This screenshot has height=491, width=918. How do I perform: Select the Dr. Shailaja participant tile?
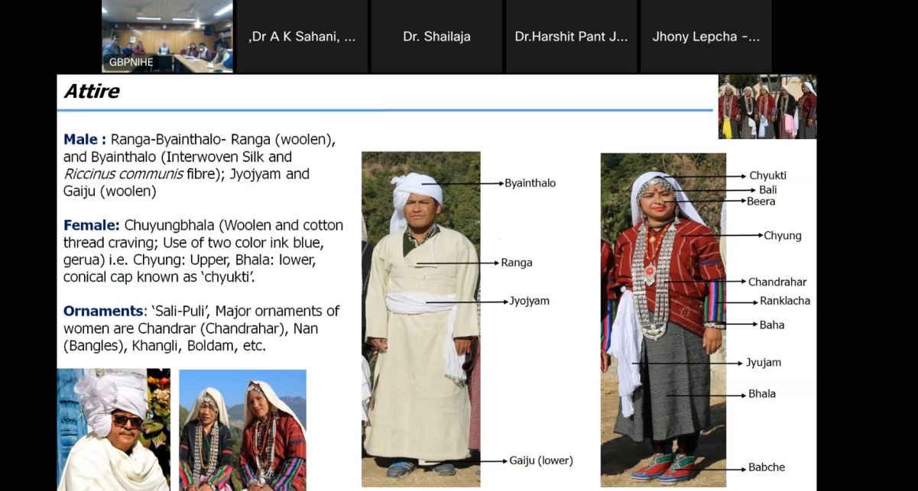pyautogui.click(x=436, y=37)
